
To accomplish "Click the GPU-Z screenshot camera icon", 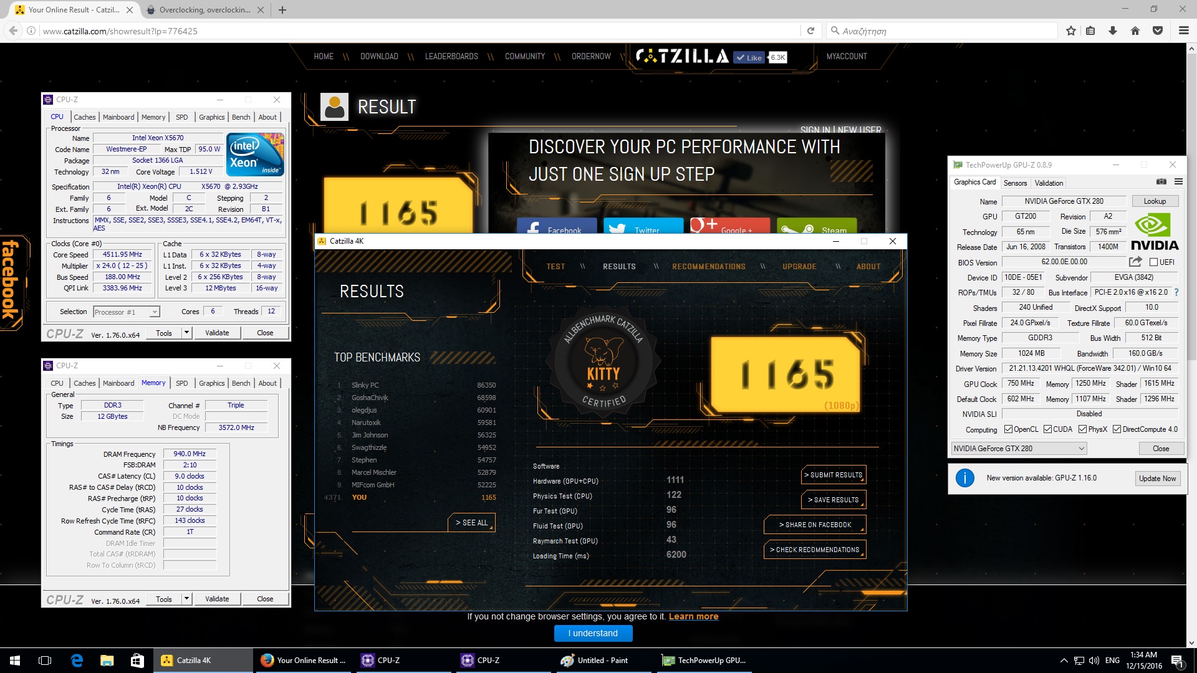I will (x=1161, y=182).
